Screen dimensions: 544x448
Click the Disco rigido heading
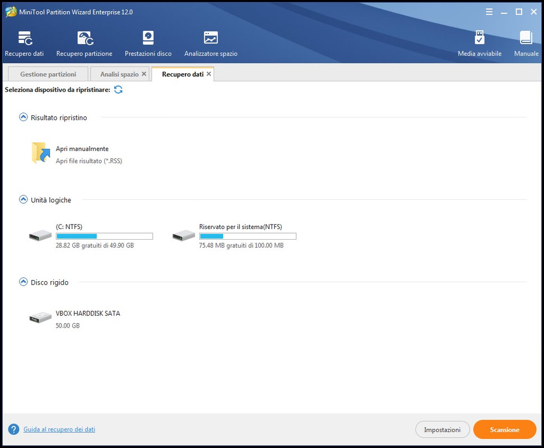[x=49, y=282]
